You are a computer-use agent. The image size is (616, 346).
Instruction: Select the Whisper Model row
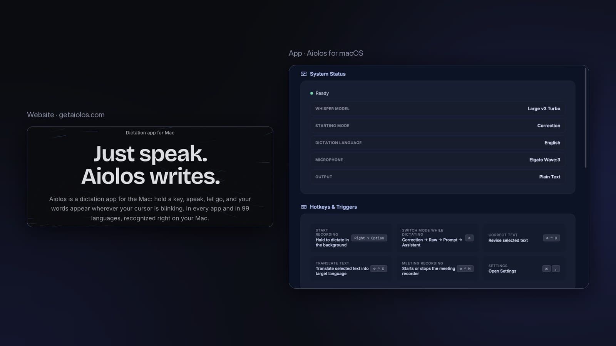pos(438,109)
